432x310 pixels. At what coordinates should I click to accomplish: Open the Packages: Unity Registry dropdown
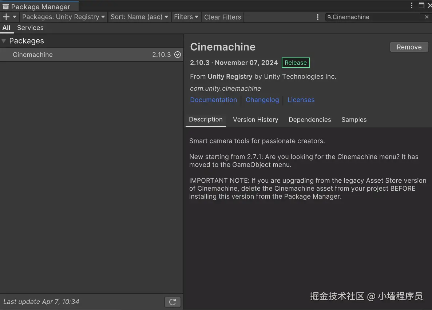click(63, 17)
